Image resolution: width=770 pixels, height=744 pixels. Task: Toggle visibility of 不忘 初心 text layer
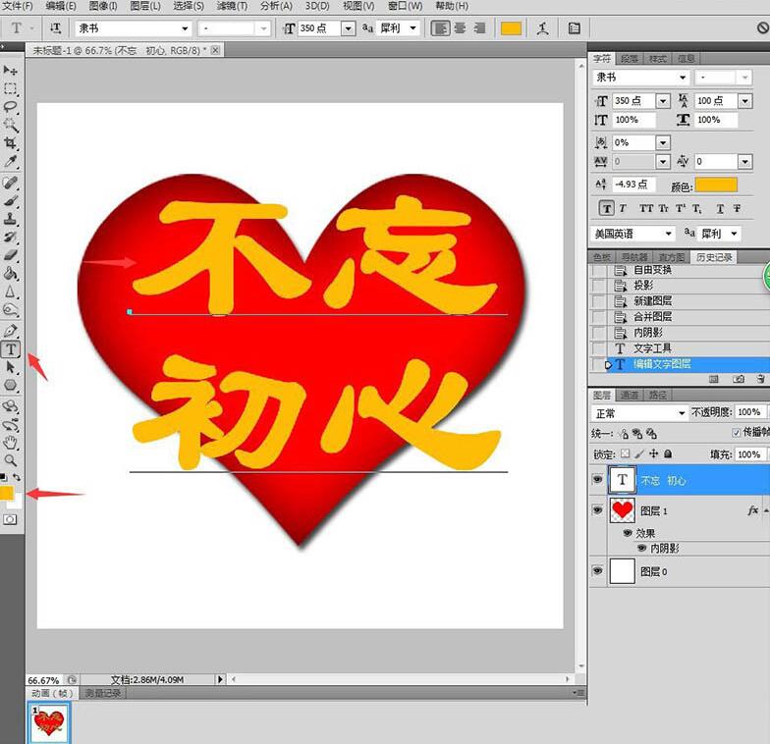coord(597,479)
